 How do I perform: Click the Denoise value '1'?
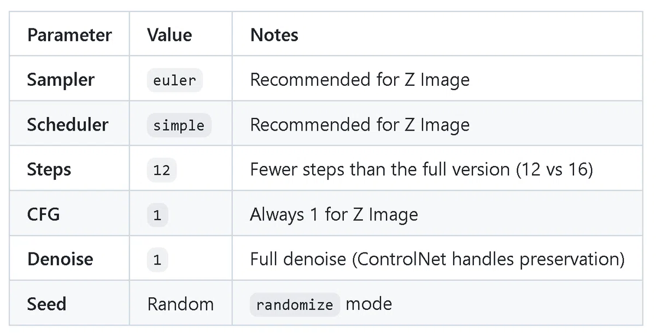pyautogui.click(x=157, y=260)
